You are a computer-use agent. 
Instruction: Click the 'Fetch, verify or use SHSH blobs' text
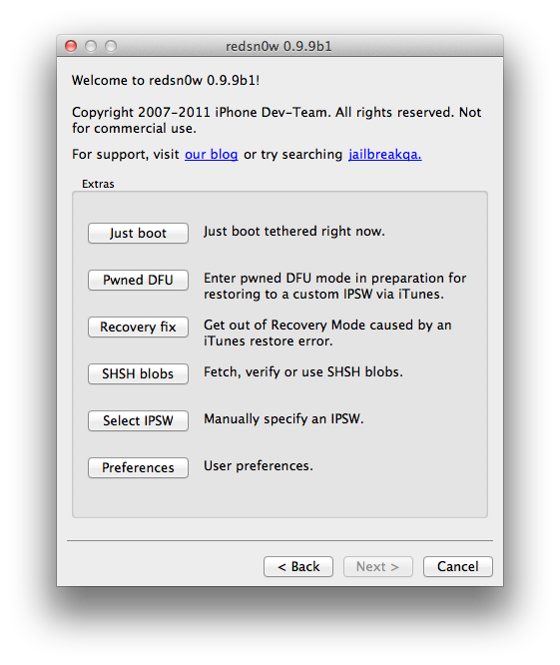point(303,372)
